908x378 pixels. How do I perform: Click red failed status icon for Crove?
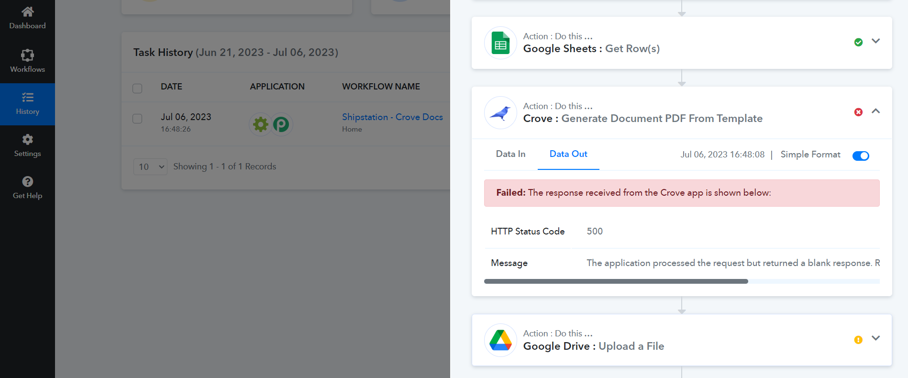click(858, 112)
